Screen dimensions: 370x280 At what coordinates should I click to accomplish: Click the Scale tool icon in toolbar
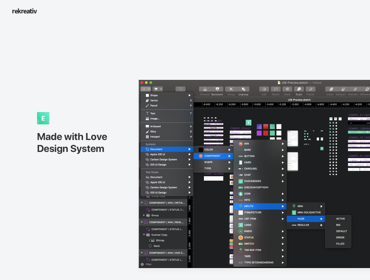pyautogui.click(x=299, y=89)
